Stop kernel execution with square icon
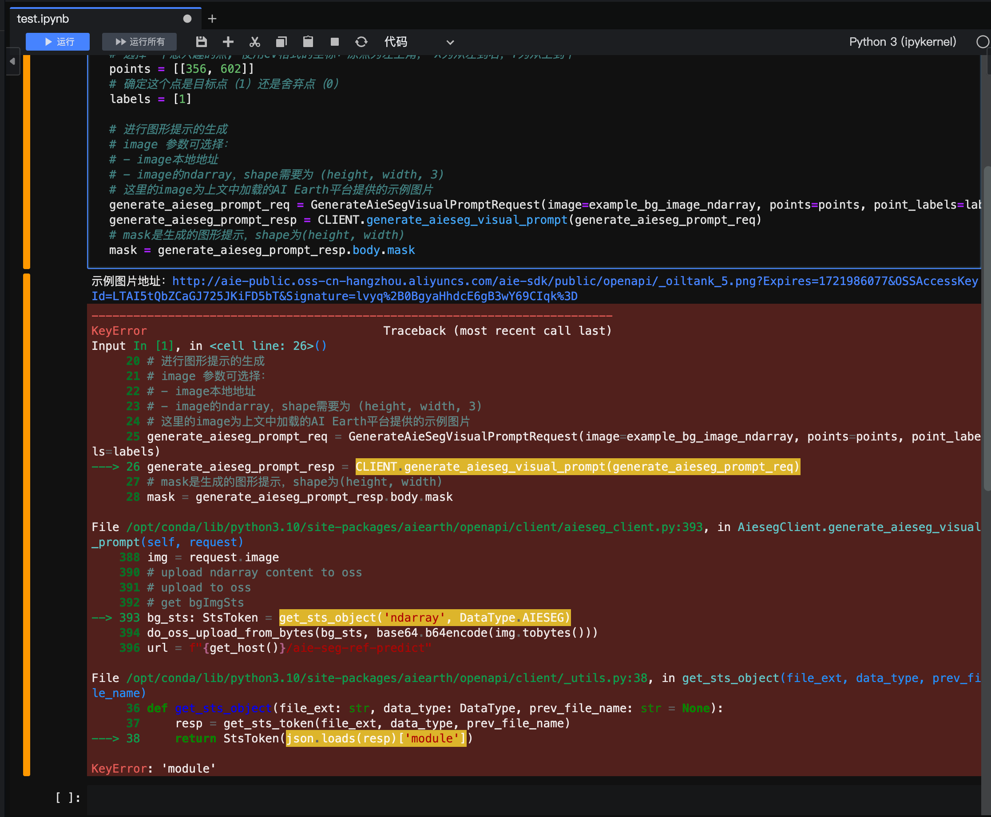The width and height of the screenshot is (991, 817). pyautogui.click(x=335, y=42)
